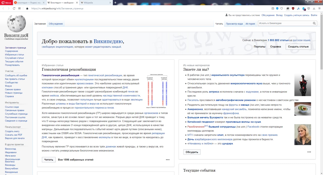
Task: Open the extensions cube icon
Action: click(309, 8)
